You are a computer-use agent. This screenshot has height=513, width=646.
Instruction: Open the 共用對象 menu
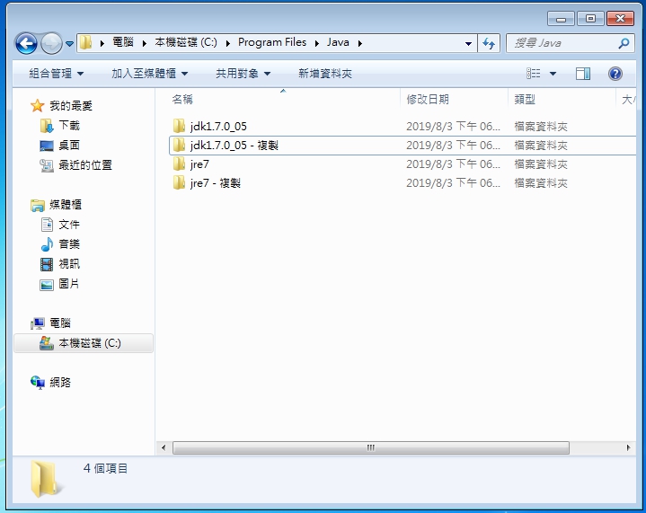[243, 74]
